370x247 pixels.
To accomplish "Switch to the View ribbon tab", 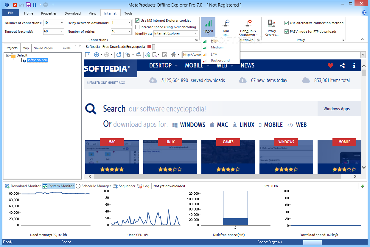I will (x=93, y=13).
